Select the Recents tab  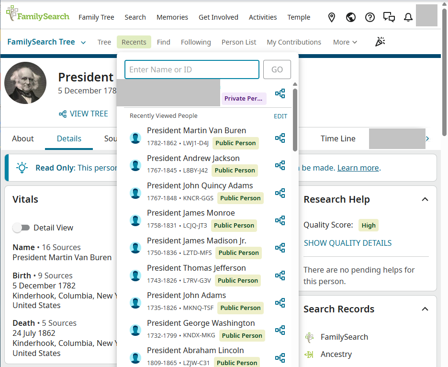click(134, 42)
